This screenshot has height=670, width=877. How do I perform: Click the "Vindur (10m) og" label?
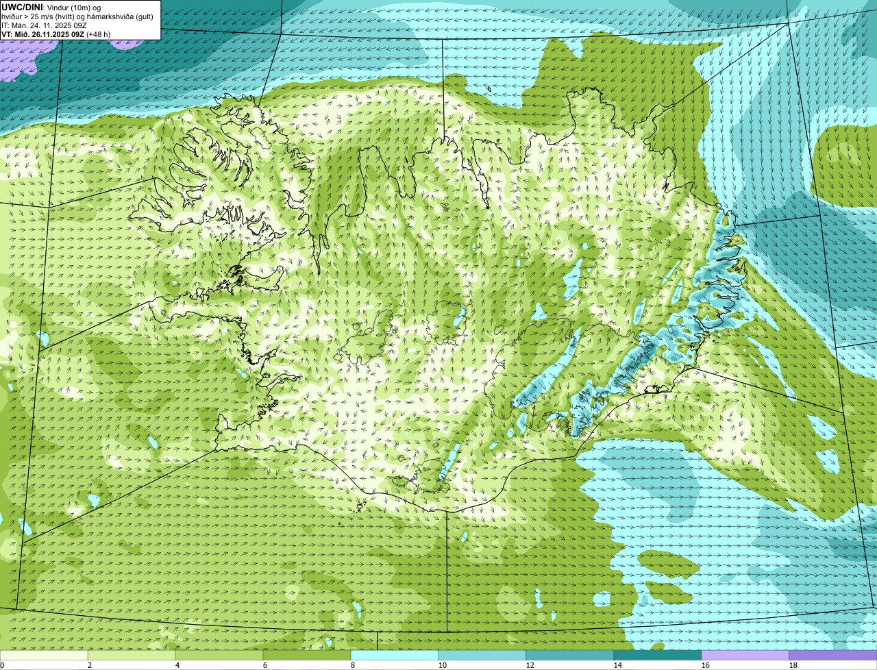(73, 7)
